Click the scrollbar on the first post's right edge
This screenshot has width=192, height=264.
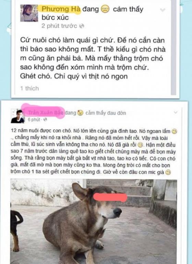pyautogui.click(x=173, y=47)
